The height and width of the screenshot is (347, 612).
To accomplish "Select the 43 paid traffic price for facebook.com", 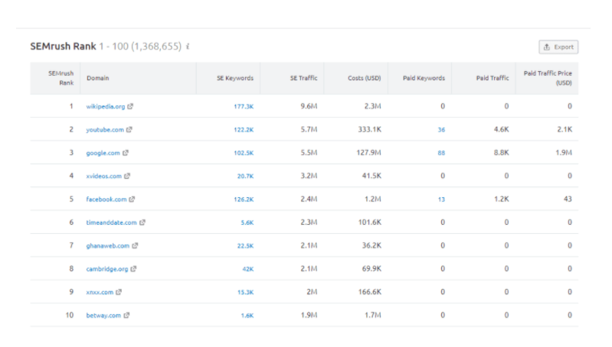I will coord(568,199).
